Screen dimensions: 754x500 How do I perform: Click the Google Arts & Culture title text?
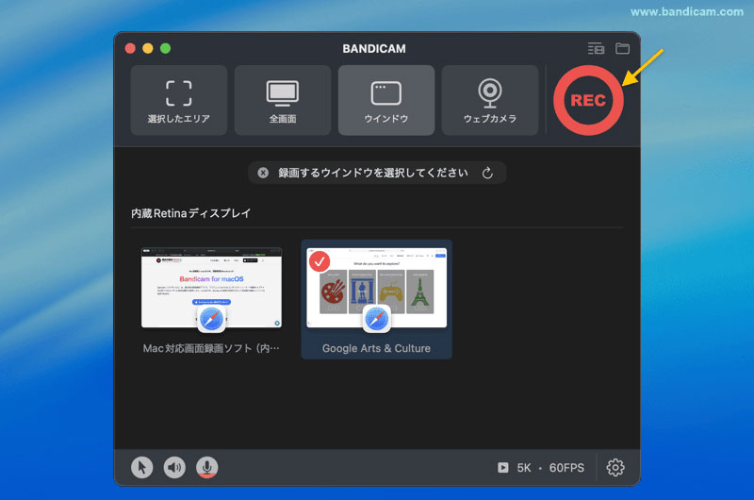click(376, 348)
